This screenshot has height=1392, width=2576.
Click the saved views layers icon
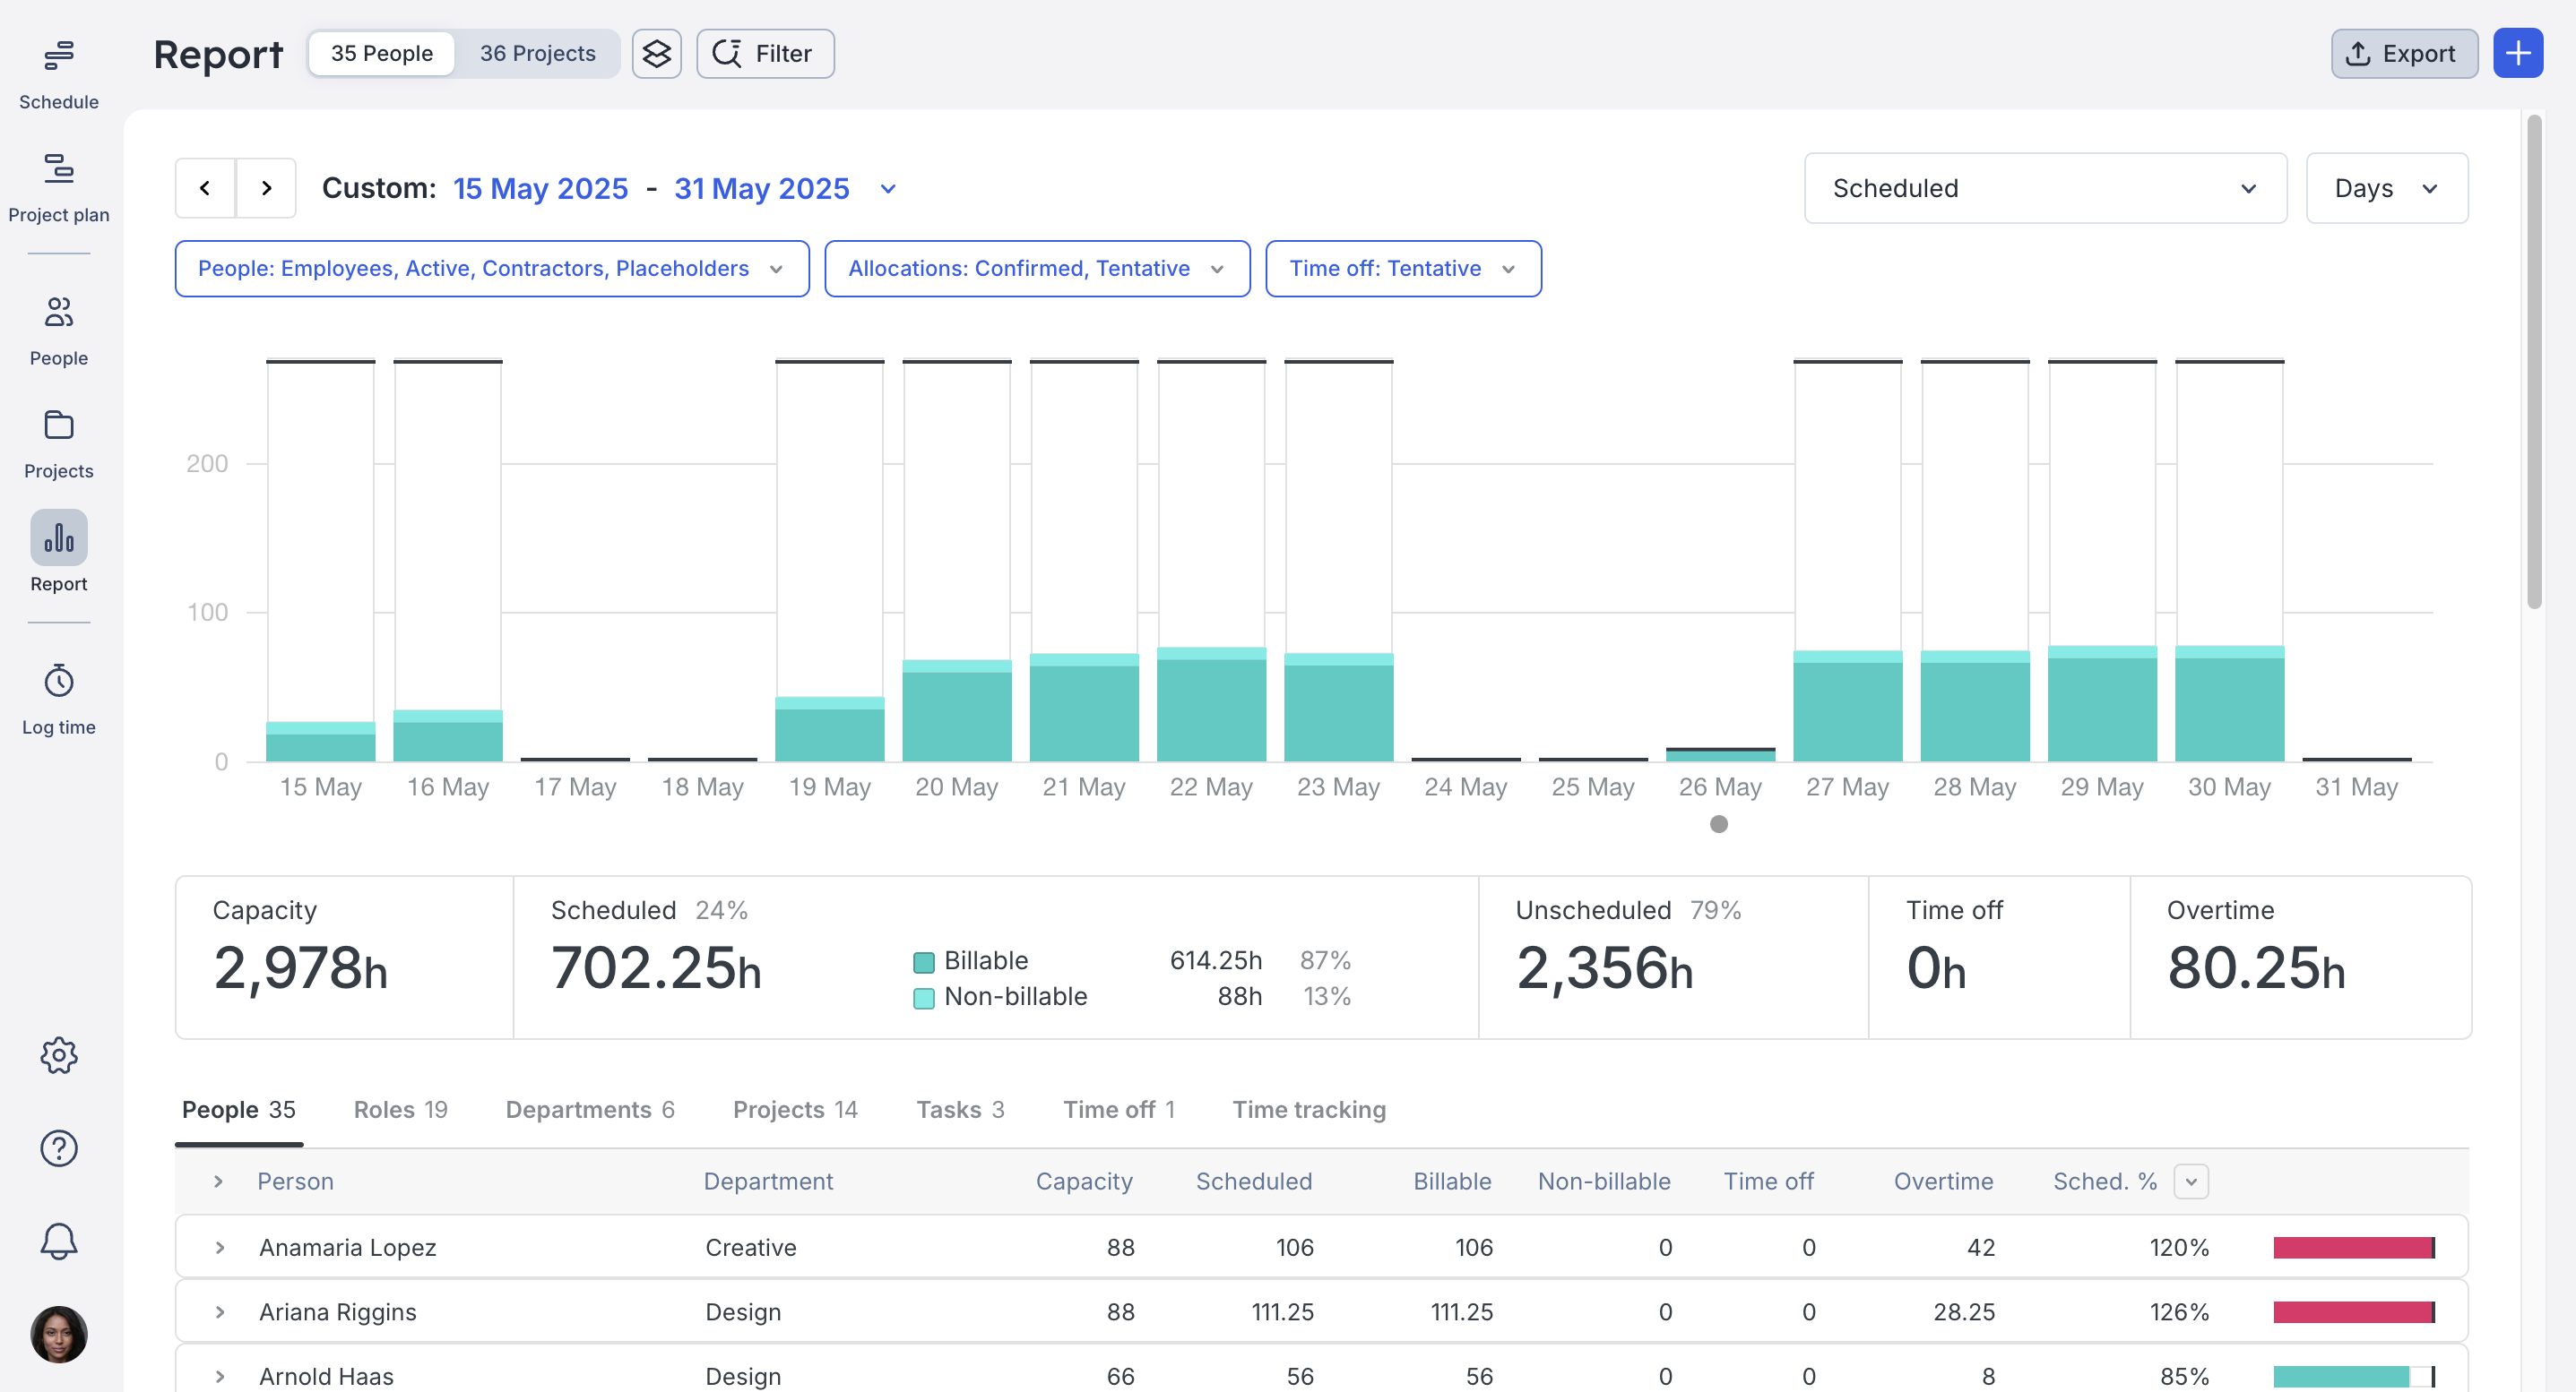click(656, 54)
